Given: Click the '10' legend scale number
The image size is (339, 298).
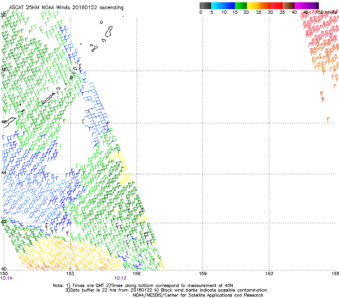Looking at the screenshot, I should [224, 12].
